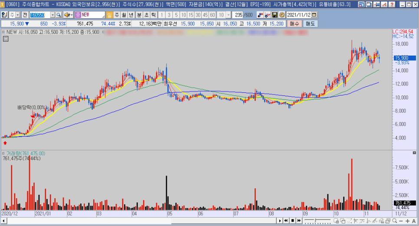Select the 60 interval button
The width and height of the screenshot is (419, 226).
(213, 15)
